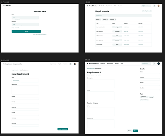The height and width of the screenshot is (136, 165).
Task: Click the Completed status badge
Action: [x=117, y=31]
